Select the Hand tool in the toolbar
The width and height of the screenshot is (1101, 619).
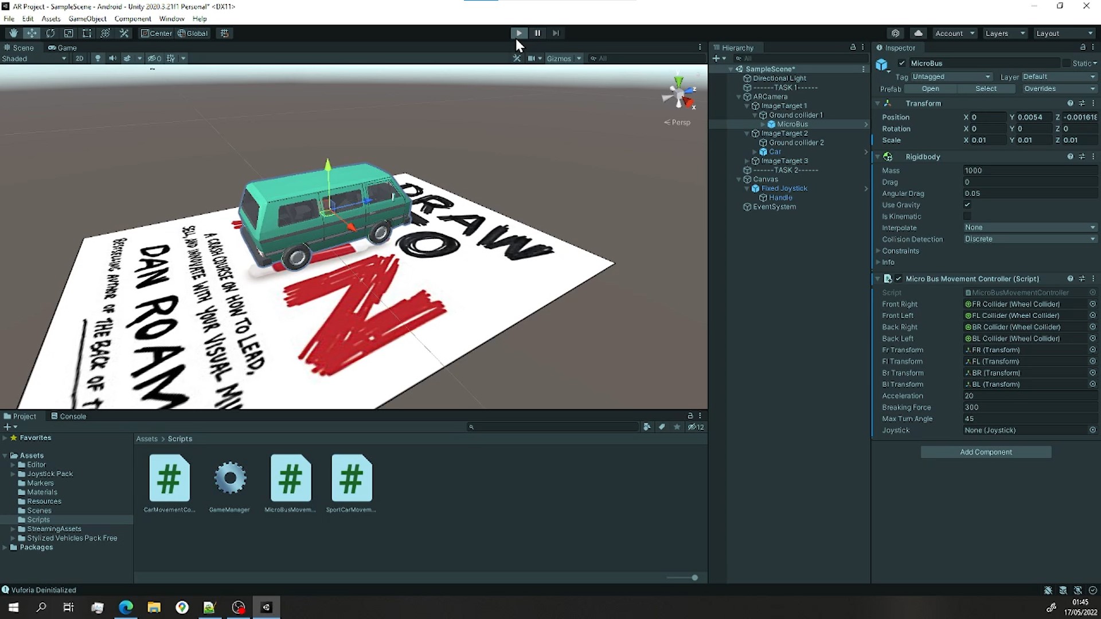(13, 33)
